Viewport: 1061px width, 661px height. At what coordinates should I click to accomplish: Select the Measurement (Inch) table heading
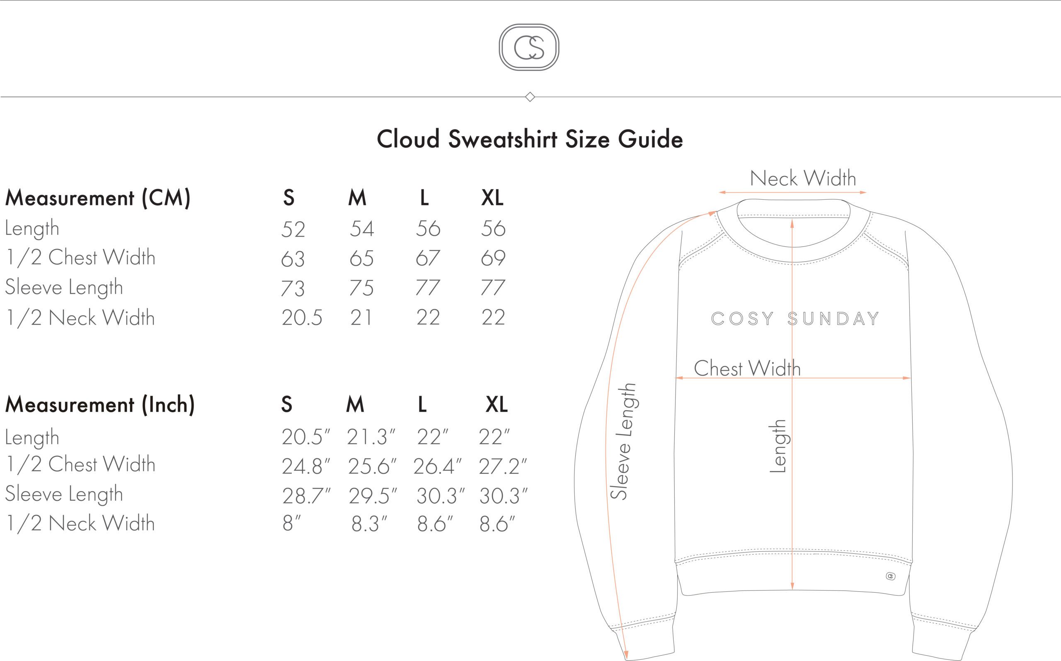(100, 405)
